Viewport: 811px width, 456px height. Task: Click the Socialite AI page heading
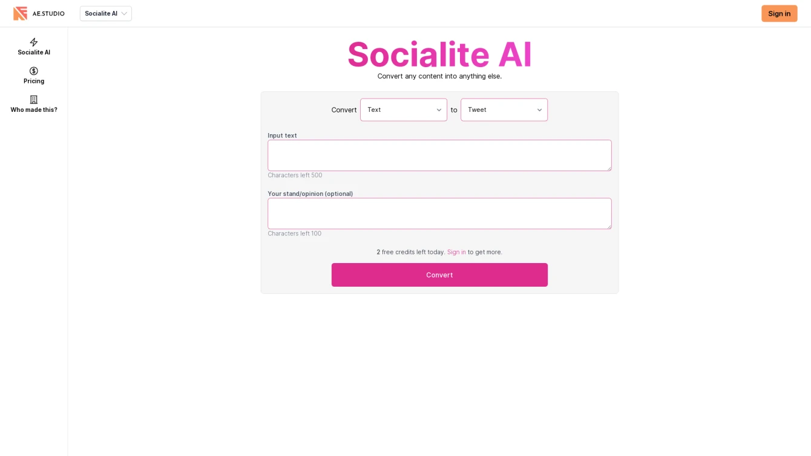pos(439,54)
